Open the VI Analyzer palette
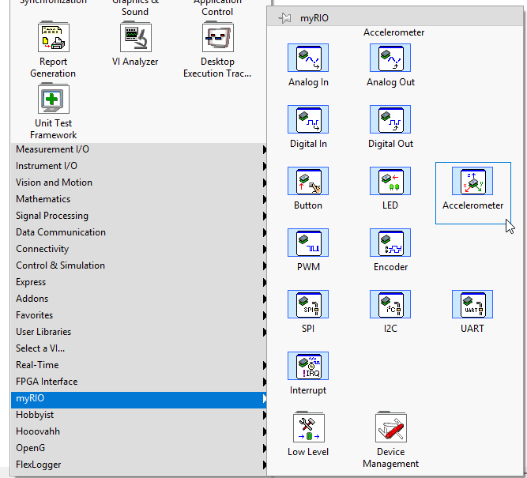 click(135, 37)
